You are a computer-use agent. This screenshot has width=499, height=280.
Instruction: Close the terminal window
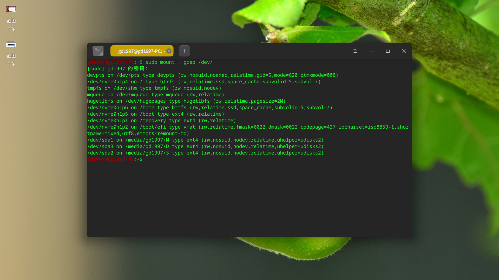404,51
